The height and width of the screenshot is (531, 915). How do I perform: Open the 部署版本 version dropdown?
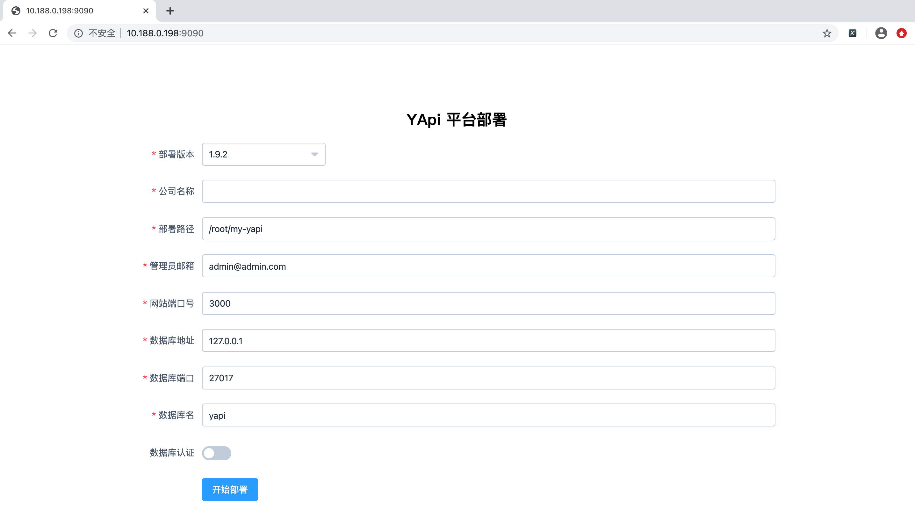(x=263, y=154)
